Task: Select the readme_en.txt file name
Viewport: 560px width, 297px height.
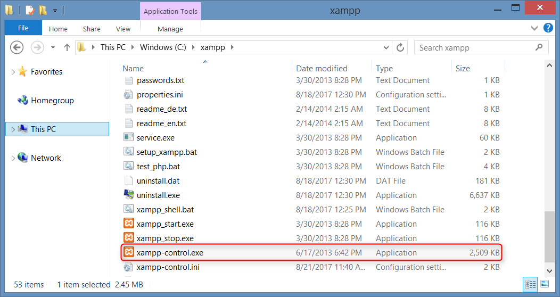Action: coord(161,123)
